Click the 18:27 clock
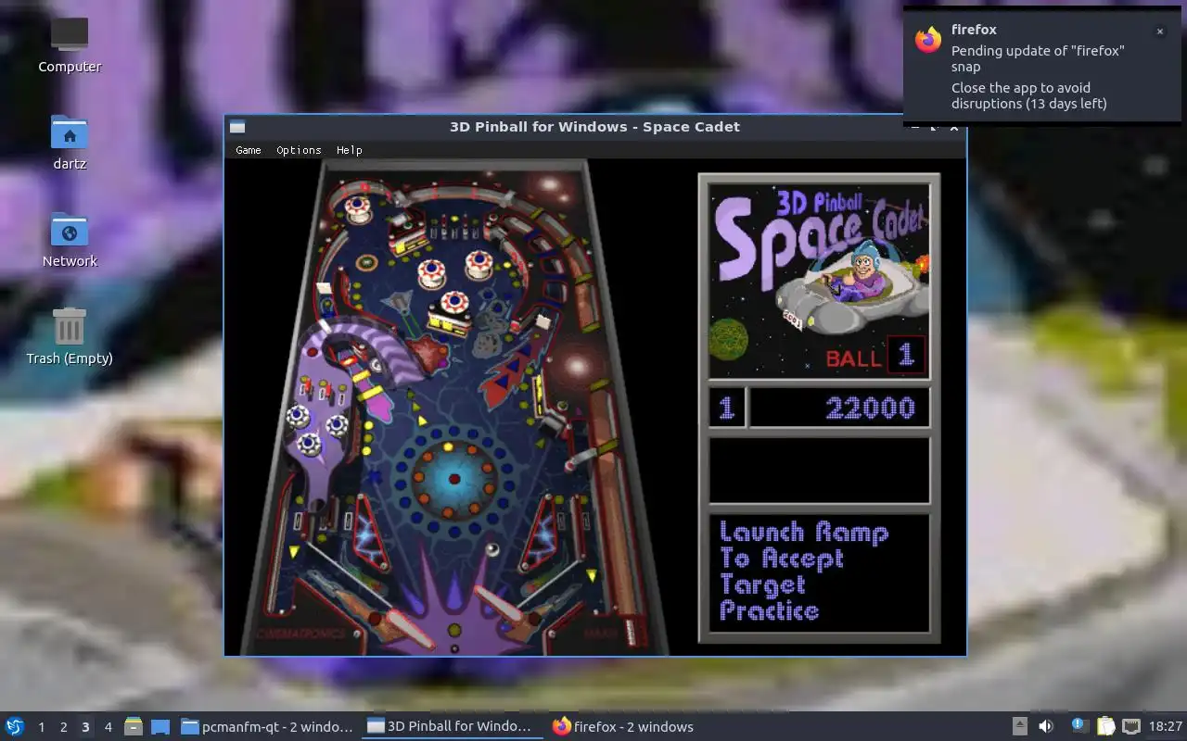This screenshot has height=741, width=1187. click(1166, 727)
